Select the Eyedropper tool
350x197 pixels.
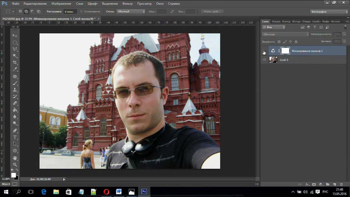(x=15, y=69)
